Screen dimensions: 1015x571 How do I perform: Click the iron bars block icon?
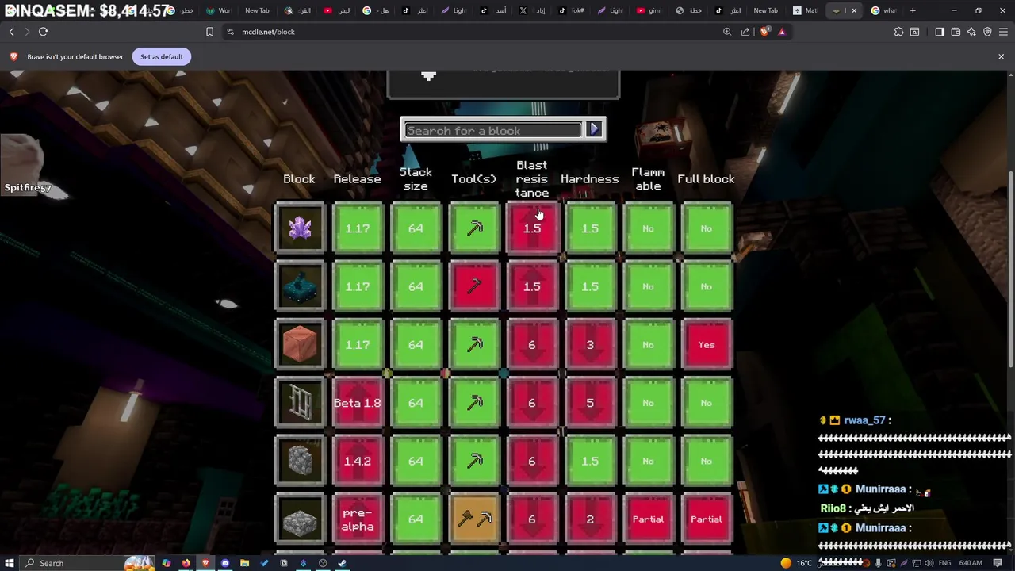point(300,403)
